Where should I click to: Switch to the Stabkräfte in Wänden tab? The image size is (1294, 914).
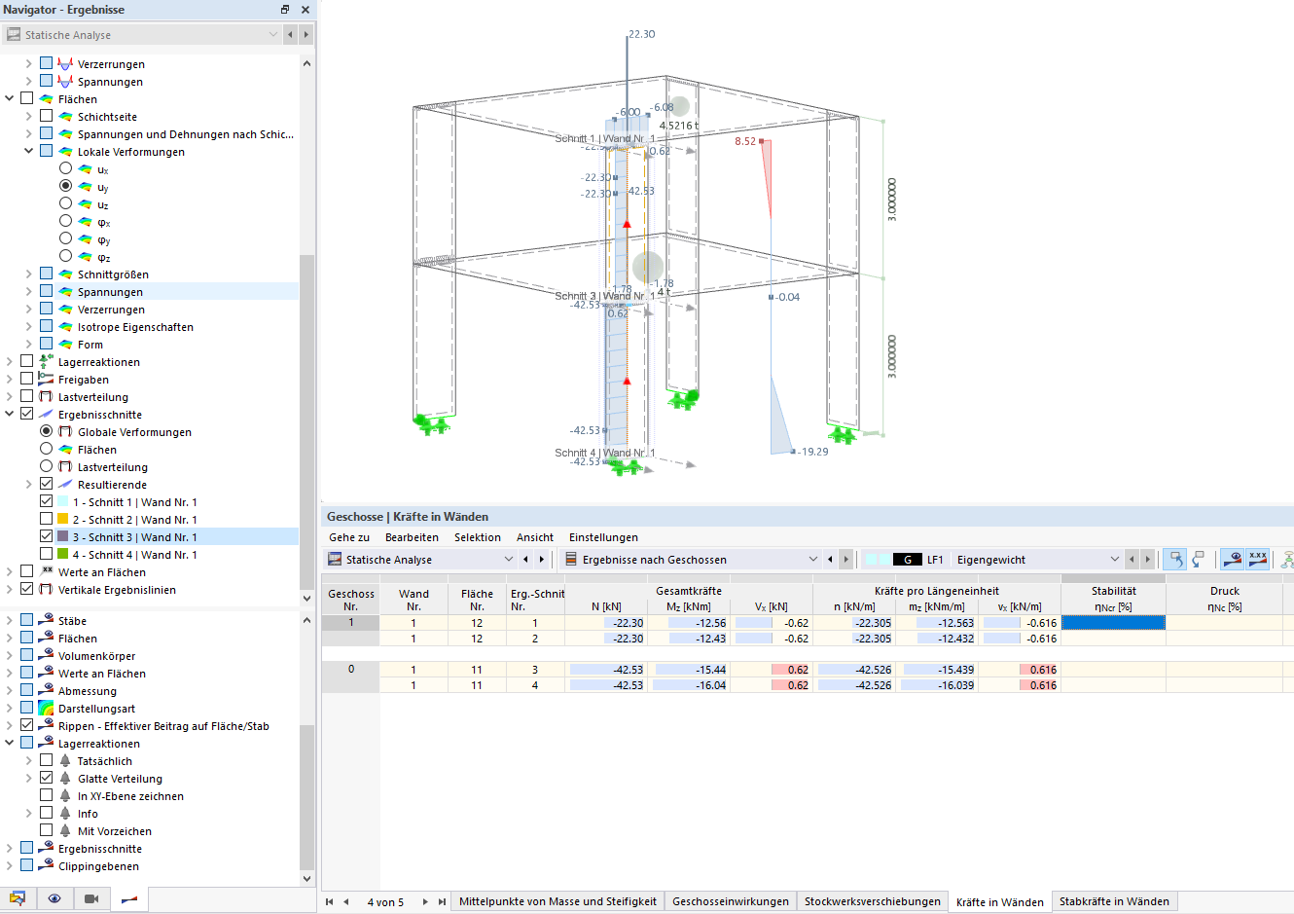point(1115,901)
